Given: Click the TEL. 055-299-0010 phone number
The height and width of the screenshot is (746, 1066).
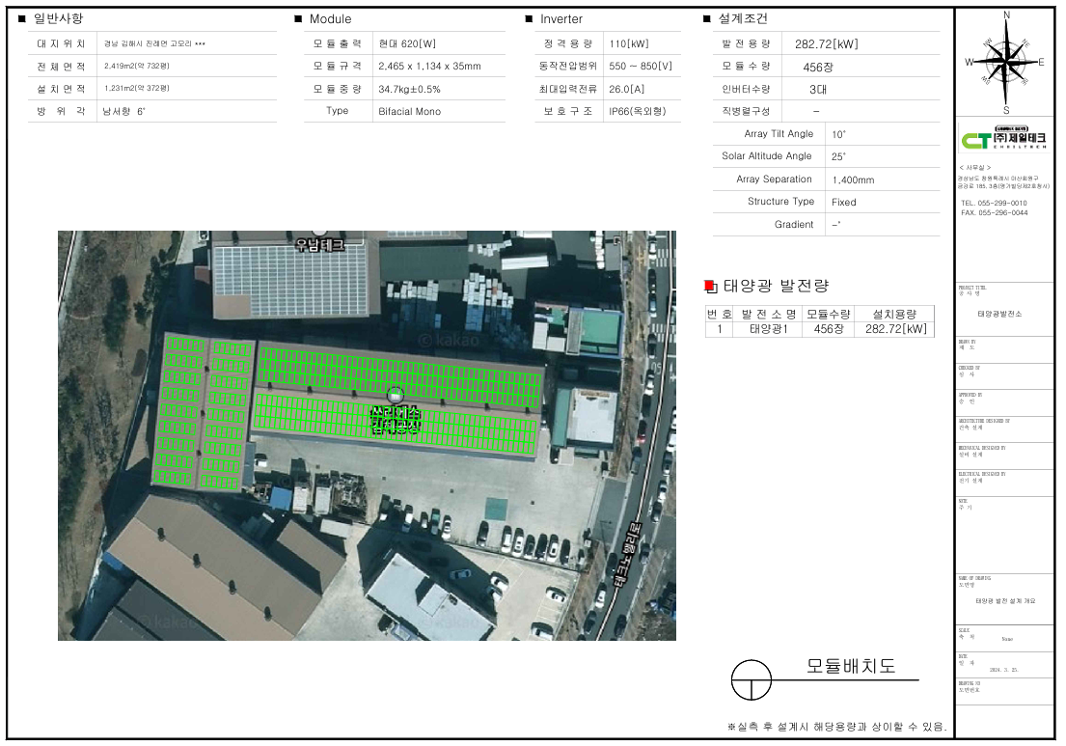Looking at the screenshot, I should coord(994,203).
